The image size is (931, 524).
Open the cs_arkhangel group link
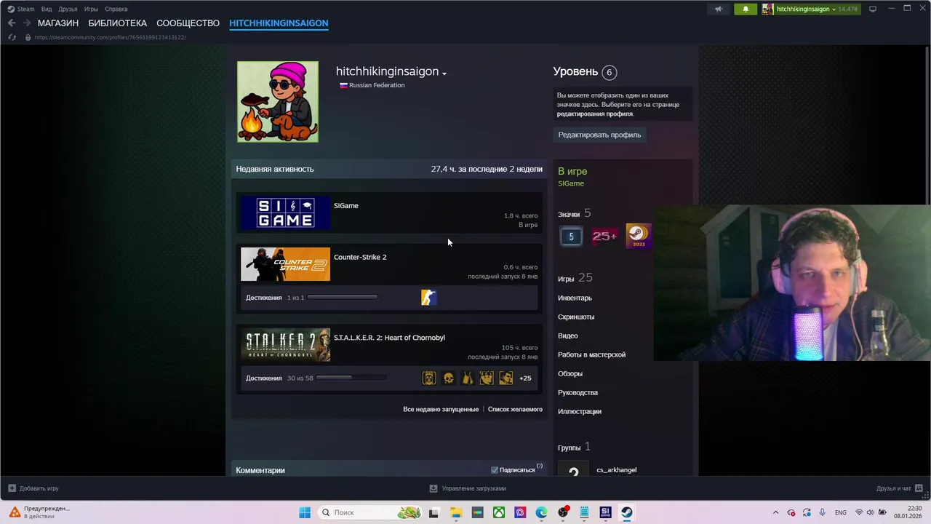point(617,469)
